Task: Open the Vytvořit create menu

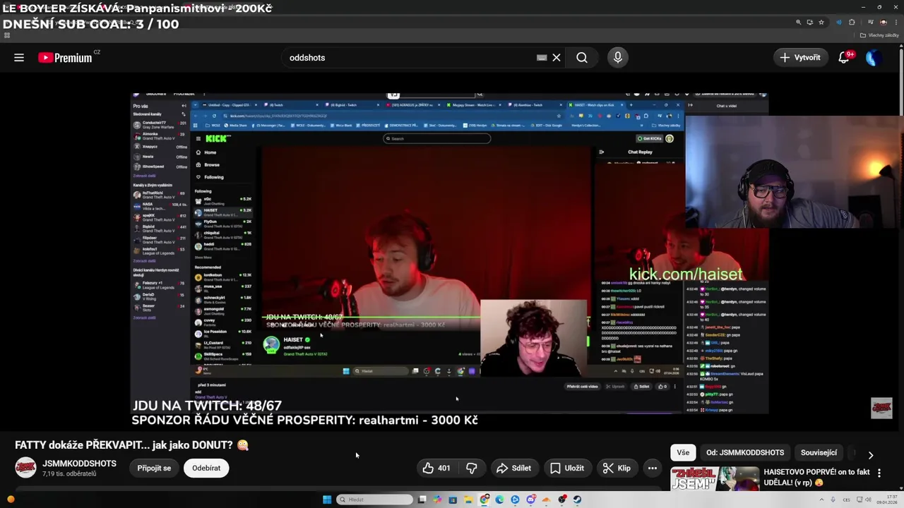Action: coord(801,58)
